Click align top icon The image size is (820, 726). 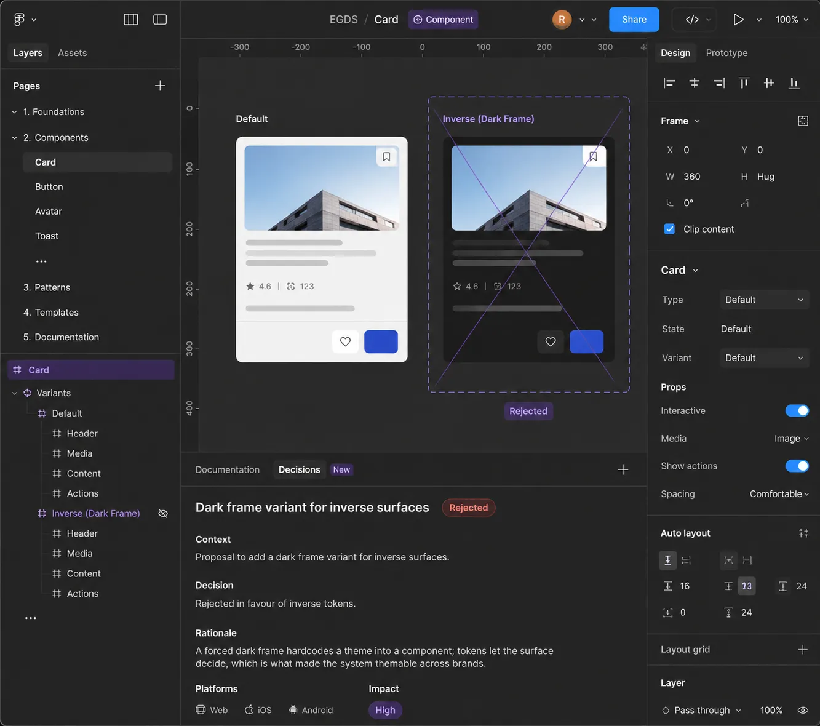(x=744, y=83)
